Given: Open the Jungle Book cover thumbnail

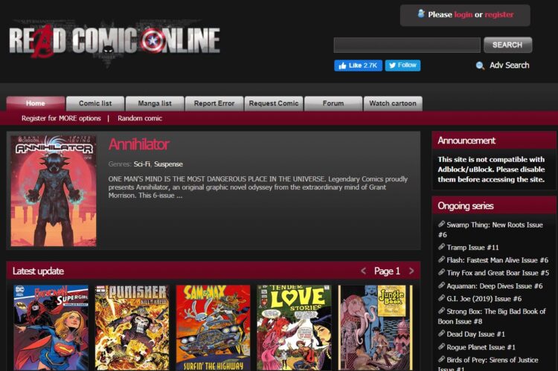Looking at the screenshot, I should 376,328.
